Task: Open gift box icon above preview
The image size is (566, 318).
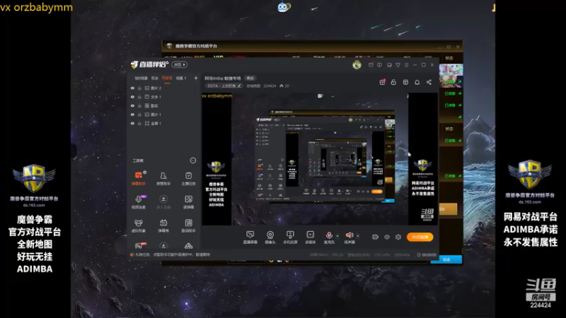Action: tap(382, 82)
